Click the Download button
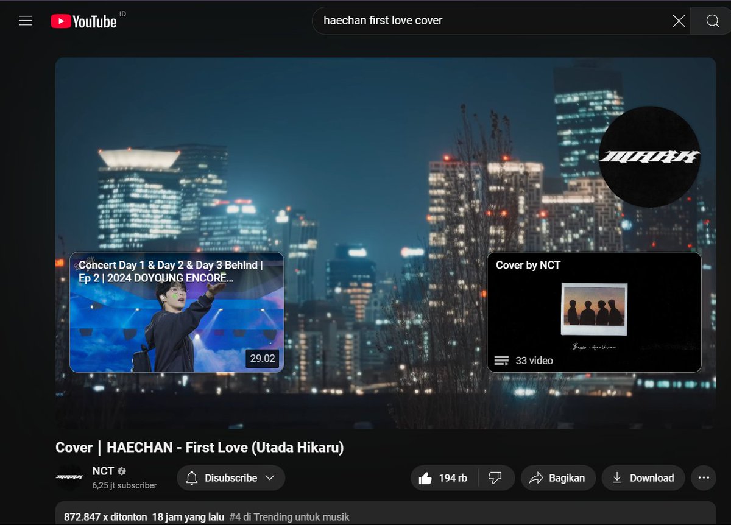 click(643, 478)
